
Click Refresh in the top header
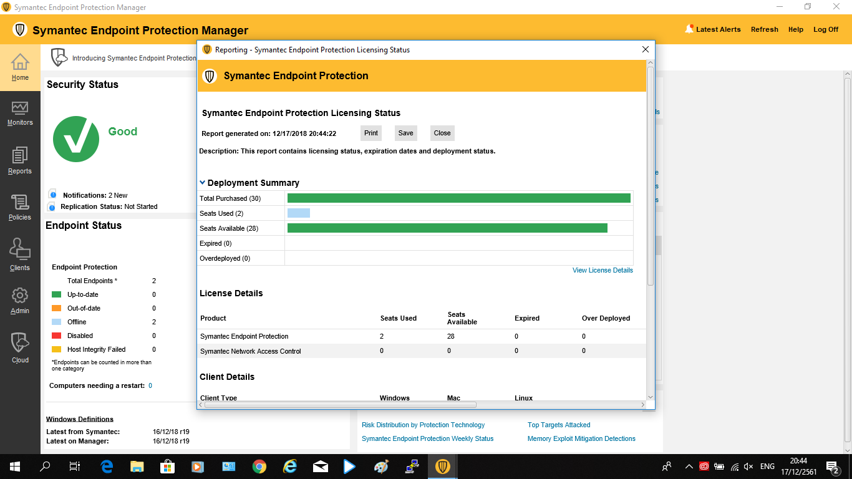coord(764,29)
